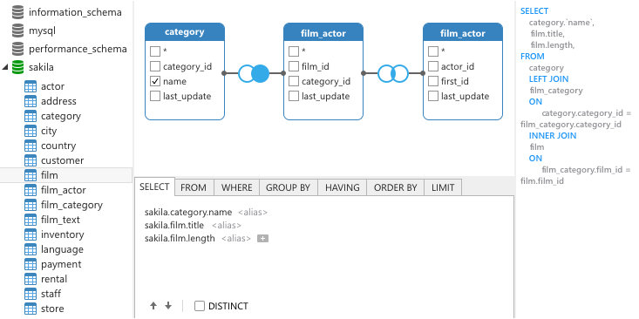The height and width of the screenshot is (319, 639).
Task: Uncheck the name column in category table
Action: pos(155,81)
